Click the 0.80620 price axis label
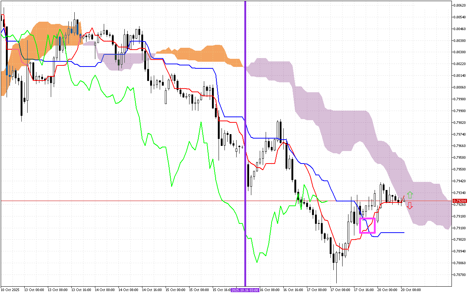471x294 pixels. pos(459,6)
